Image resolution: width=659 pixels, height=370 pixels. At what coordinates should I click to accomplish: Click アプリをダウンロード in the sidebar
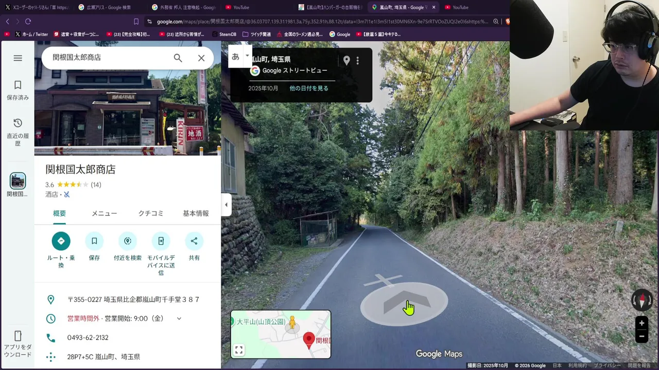point(18,344)
